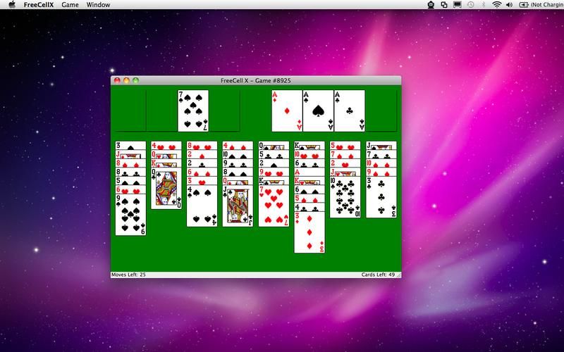The width and height of the screenshot is (564, 352).
Task: Click the king of spades card
Action: click(x=309, y=146)
